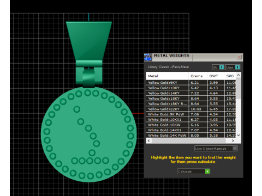262x196 pixels.
Task: Click the 3.96 DWT value
Action: tap(213, 125)
